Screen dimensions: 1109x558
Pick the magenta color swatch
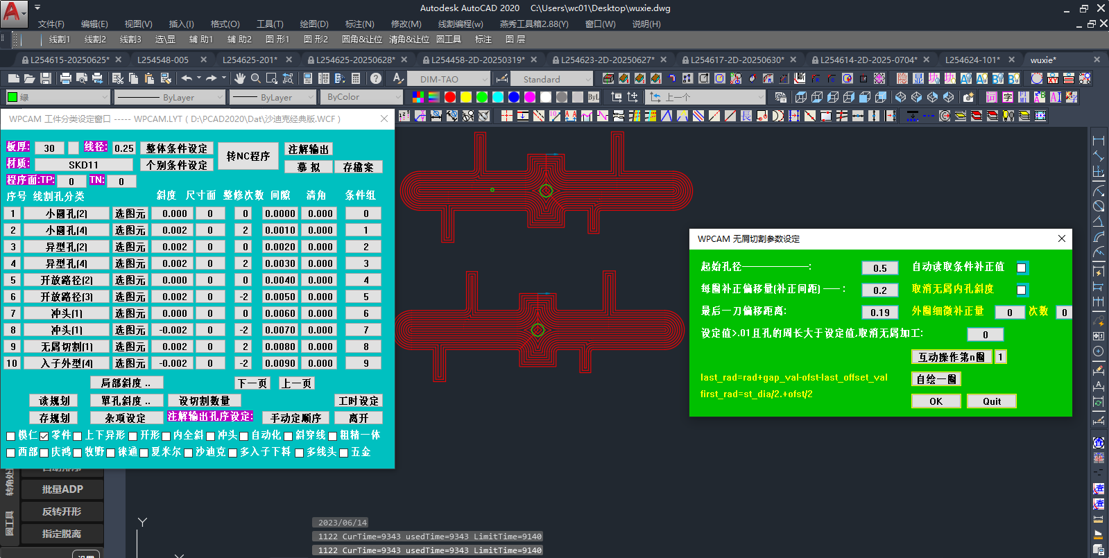(x=529, y=97)
